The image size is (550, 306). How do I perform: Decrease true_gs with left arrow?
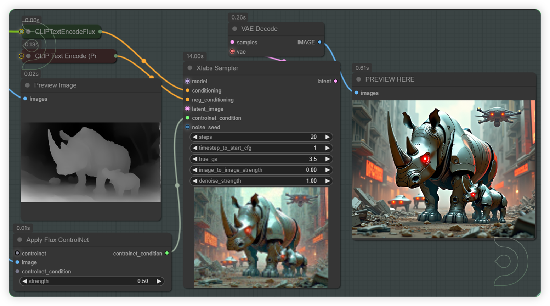pyautogui.click(x=195, y=159)
